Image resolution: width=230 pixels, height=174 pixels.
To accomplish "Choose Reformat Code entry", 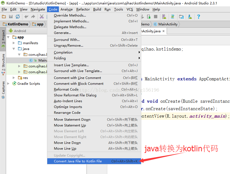I will coord(94,89).
